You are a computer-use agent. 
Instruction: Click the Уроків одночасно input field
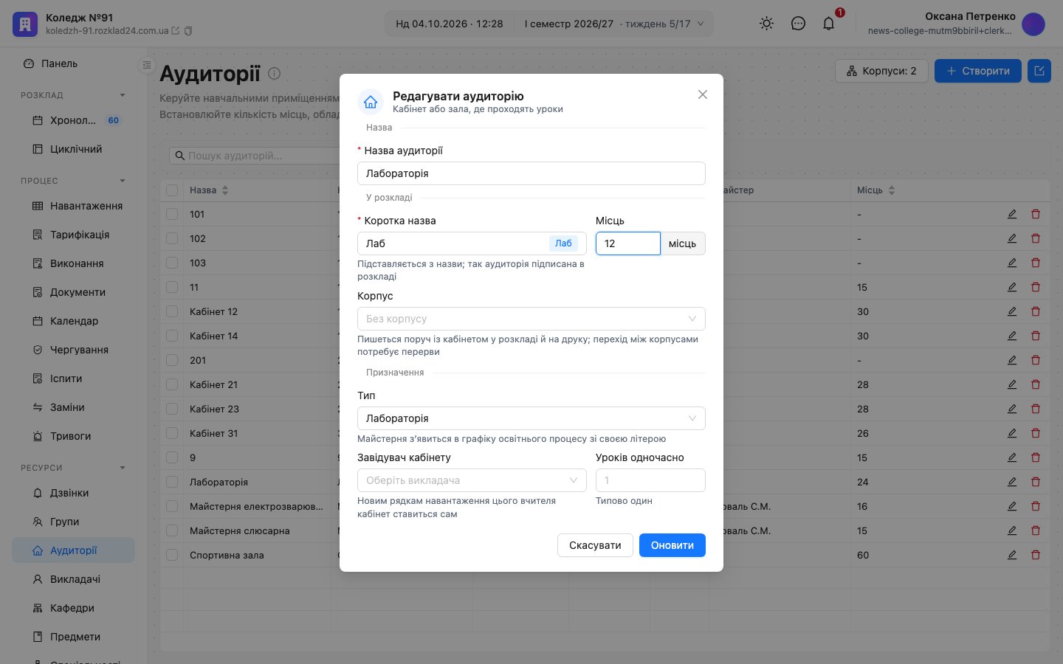click(650, 480)
